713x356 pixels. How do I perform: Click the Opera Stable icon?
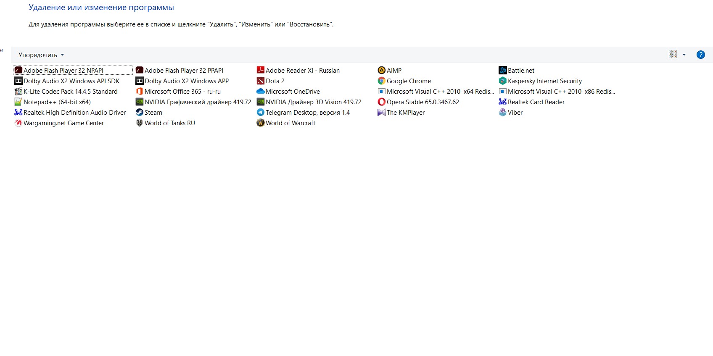(x=382, y=102)
